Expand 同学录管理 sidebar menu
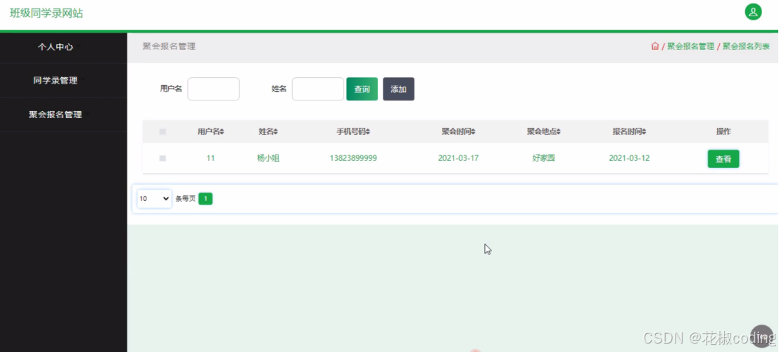 pos(56,80)
